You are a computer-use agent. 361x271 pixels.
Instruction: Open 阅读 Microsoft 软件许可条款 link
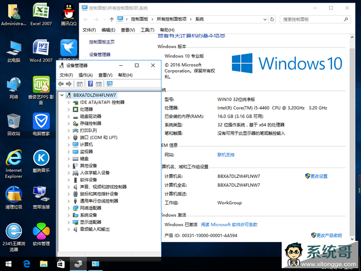point(229,224)
